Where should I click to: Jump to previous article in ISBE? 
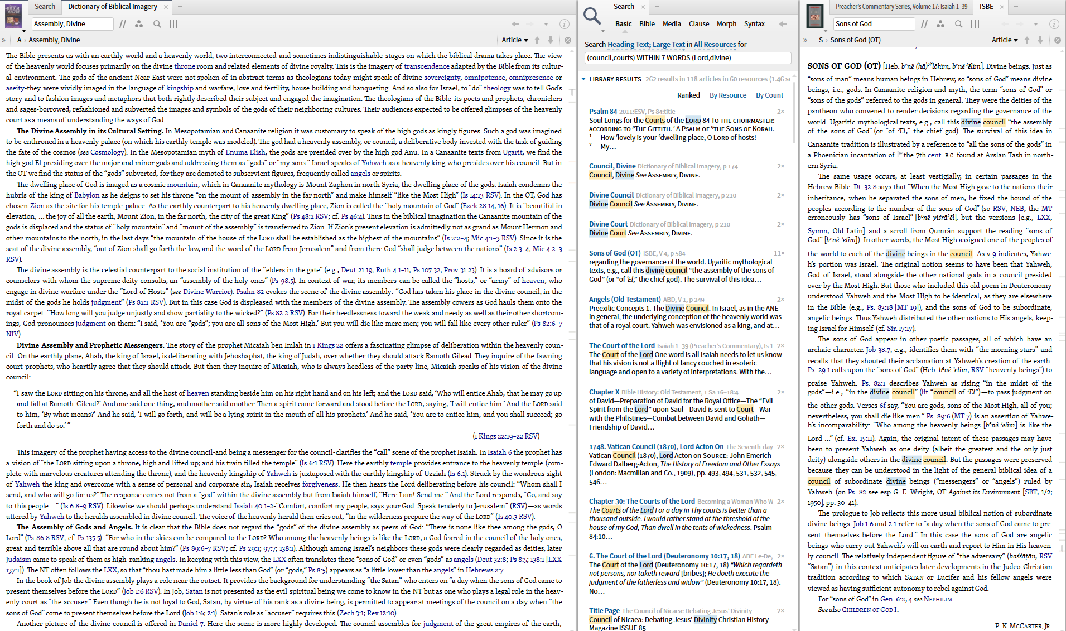tap(1027, 40)
